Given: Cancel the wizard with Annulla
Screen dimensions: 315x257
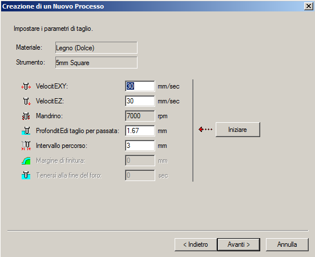Looking at the screenshot, I should pyautogui.click(x=287, y=244).
